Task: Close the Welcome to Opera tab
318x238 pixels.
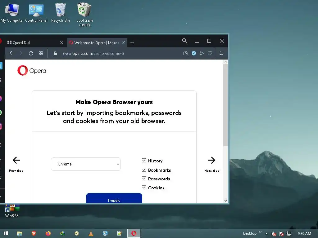Action: click(123, 42)
